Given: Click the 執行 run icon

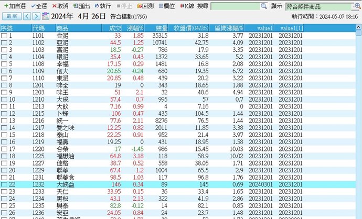Looking at the screenshot, I should (97, 6).
